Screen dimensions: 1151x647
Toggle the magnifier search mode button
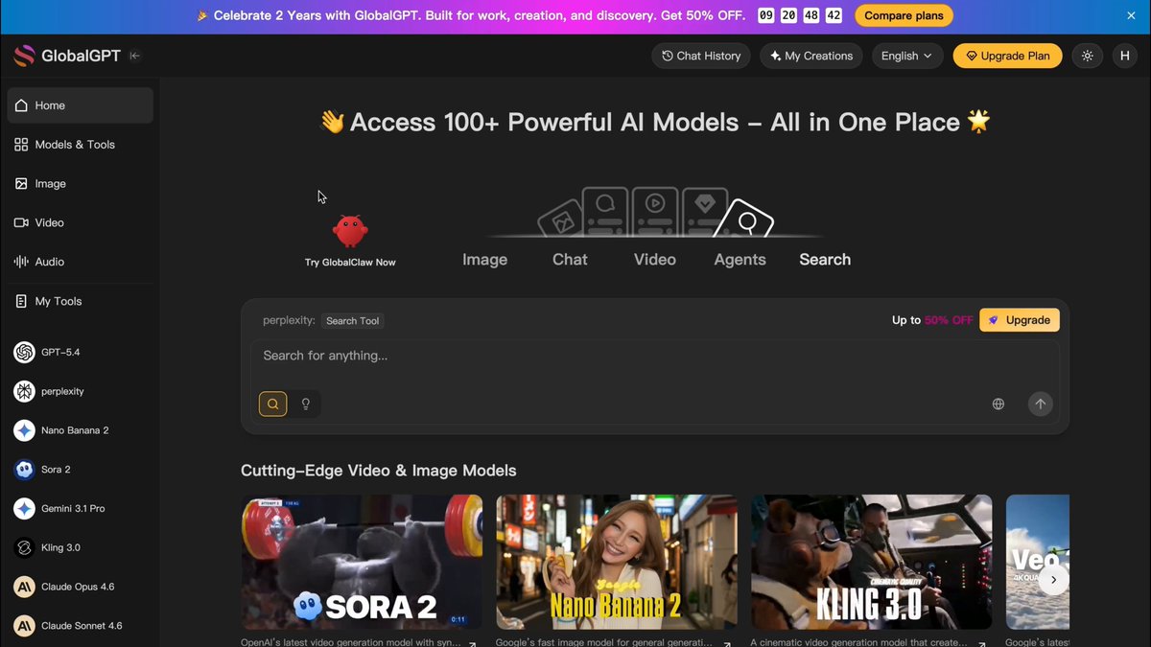273,404
